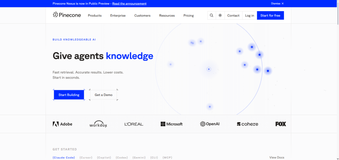This screenshot has height=160, width=339.
Task: Click the FOX logo
Action: [x=281, y=124]
